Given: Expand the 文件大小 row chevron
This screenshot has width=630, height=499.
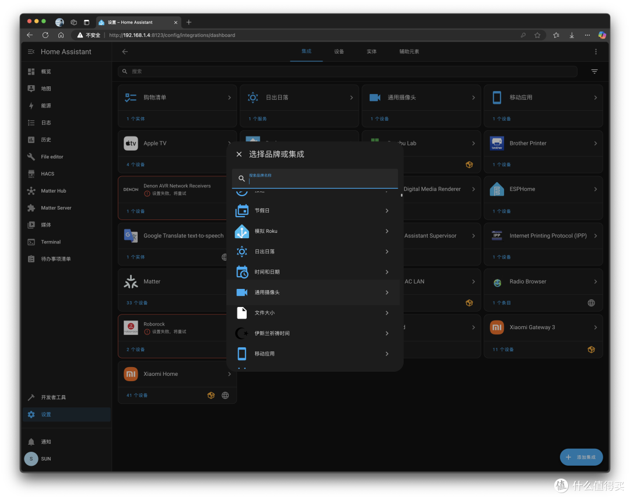Looking at the screenshot, I should [x=387, y=313].
